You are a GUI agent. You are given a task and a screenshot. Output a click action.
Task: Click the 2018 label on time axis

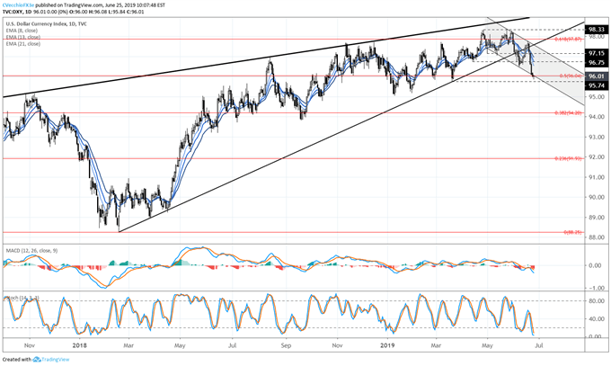[80, 345]
